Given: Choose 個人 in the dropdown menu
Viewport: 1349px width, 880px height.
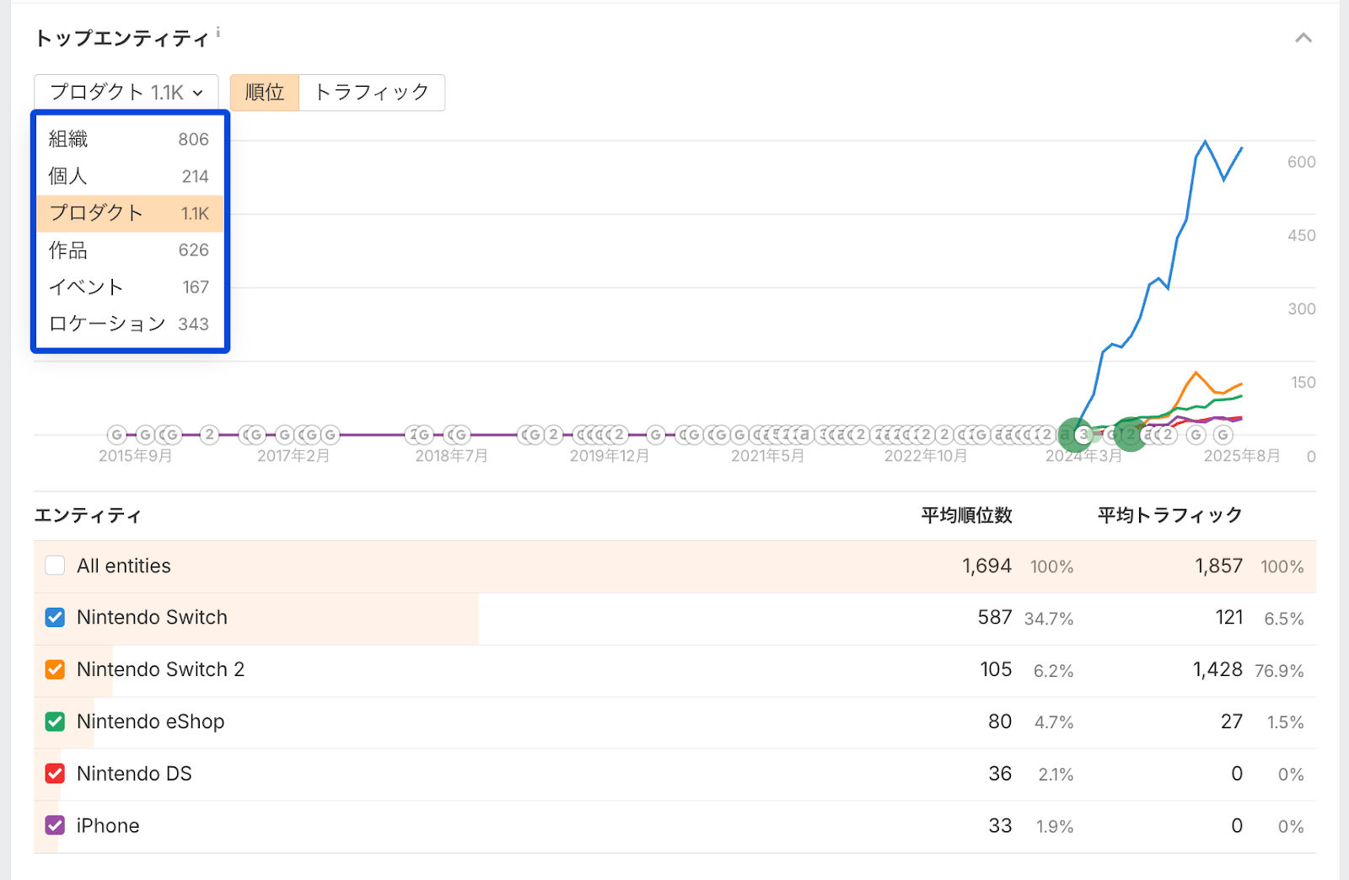Looking at the screenshot, I should click(x=129, y=176).
